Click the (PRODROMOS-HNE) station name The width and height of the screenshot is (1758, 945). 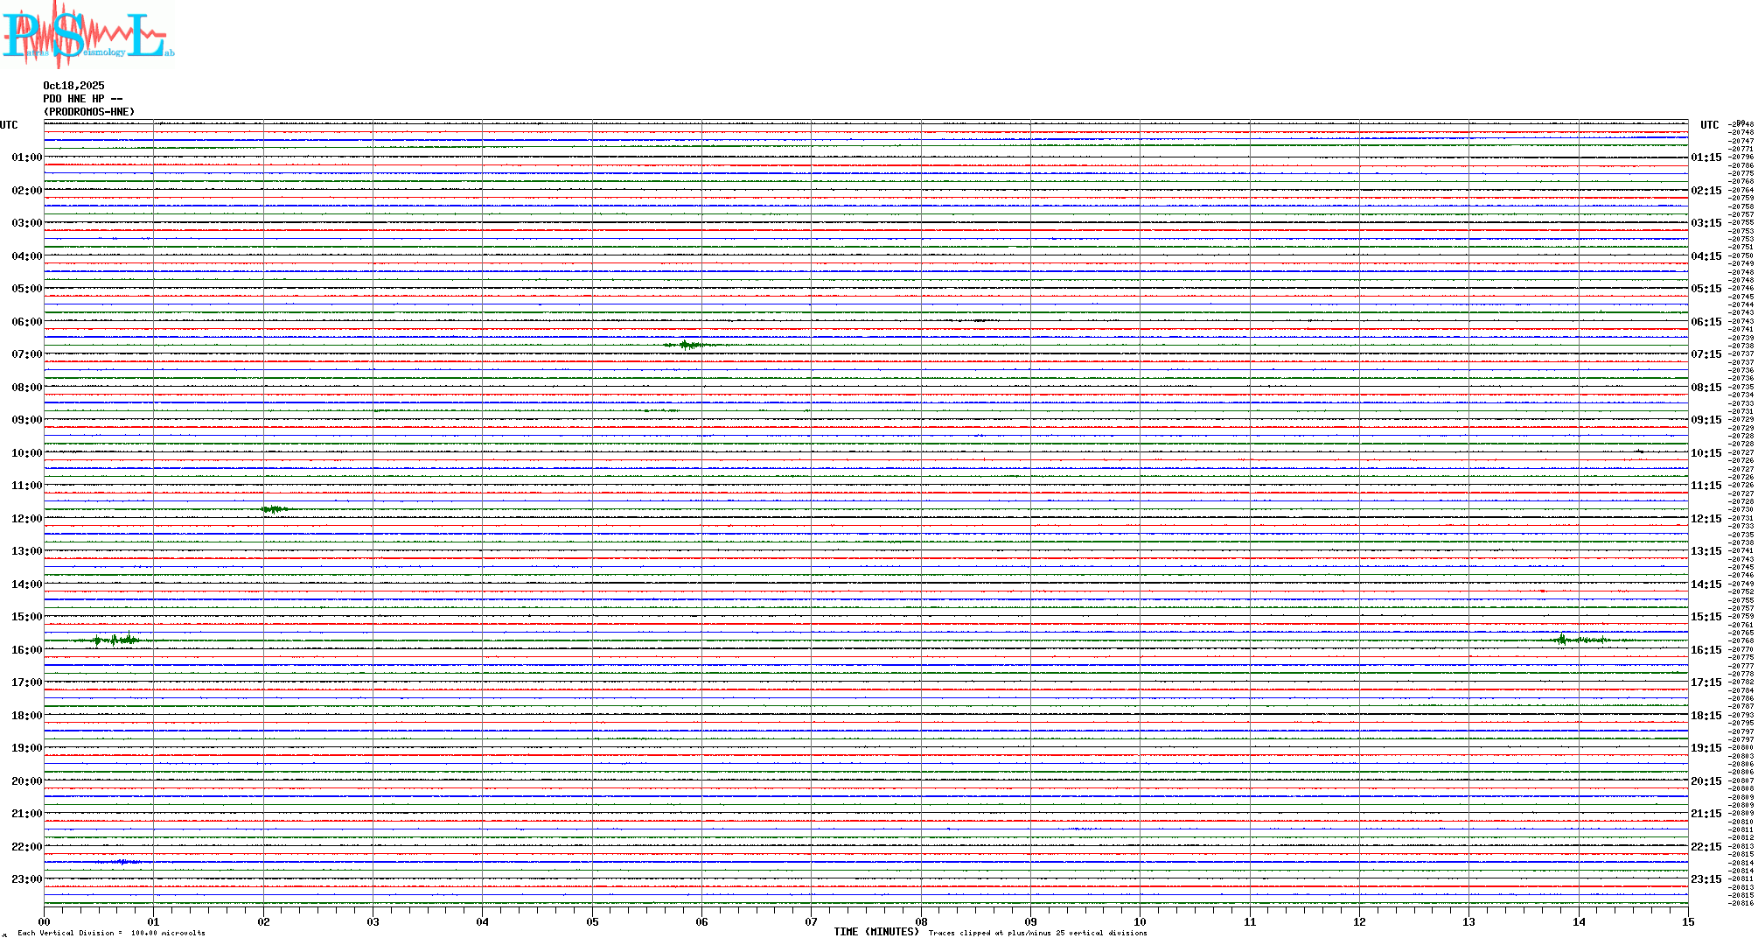point(89,112)
